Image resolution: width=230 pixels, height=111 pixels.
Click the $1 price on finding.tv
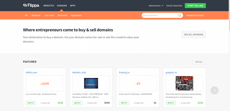coord(155,103)
